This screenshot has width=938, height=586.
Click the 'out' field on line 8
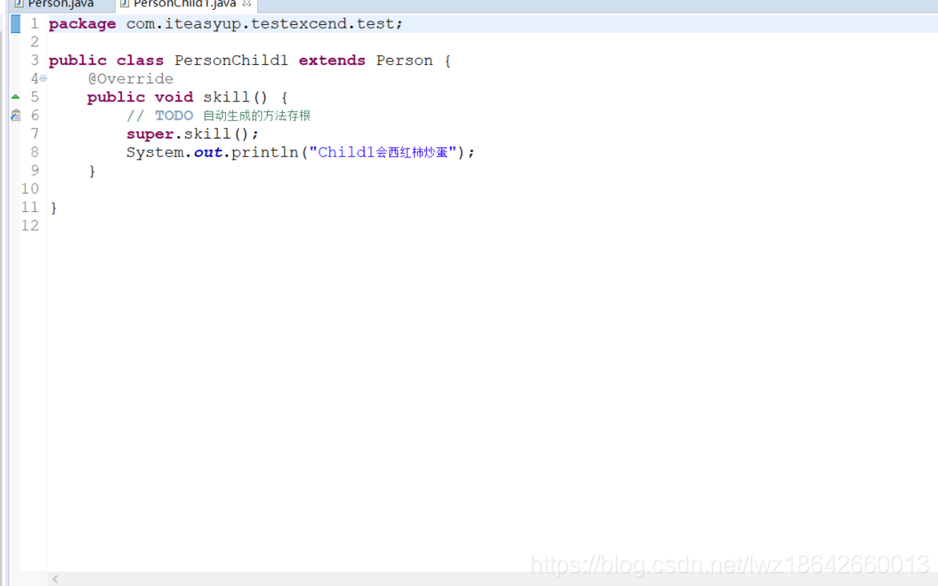point(207,153)
